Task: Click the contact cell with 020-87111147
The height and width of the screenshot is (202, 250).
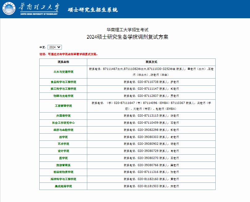Action: (151, 89)
